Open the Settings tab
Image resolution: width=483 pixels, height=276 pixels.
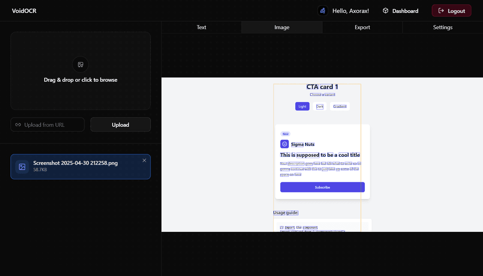442,27
